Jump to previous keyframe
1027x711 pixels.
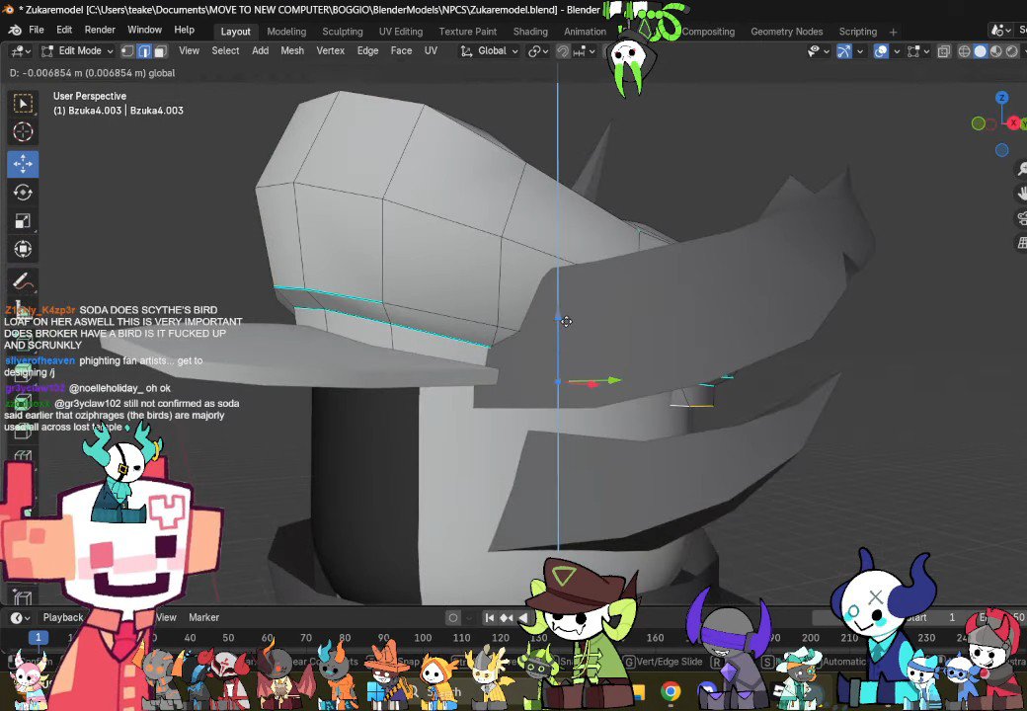pyautogui.click(x=507, y=617)
